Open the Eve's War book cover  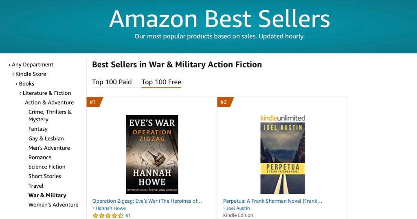click(x=152, y=154)
